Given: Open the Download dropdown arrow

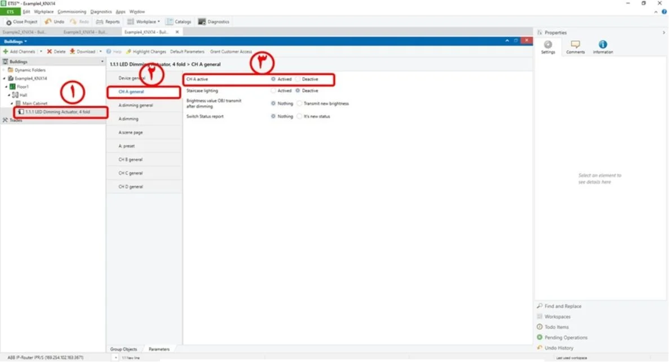Looking at the screenshot, I should coord(100,52).
